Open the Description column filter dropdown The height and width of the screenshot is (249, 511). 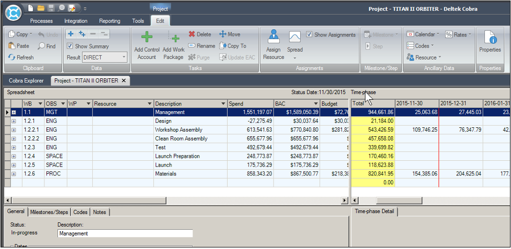223,104
